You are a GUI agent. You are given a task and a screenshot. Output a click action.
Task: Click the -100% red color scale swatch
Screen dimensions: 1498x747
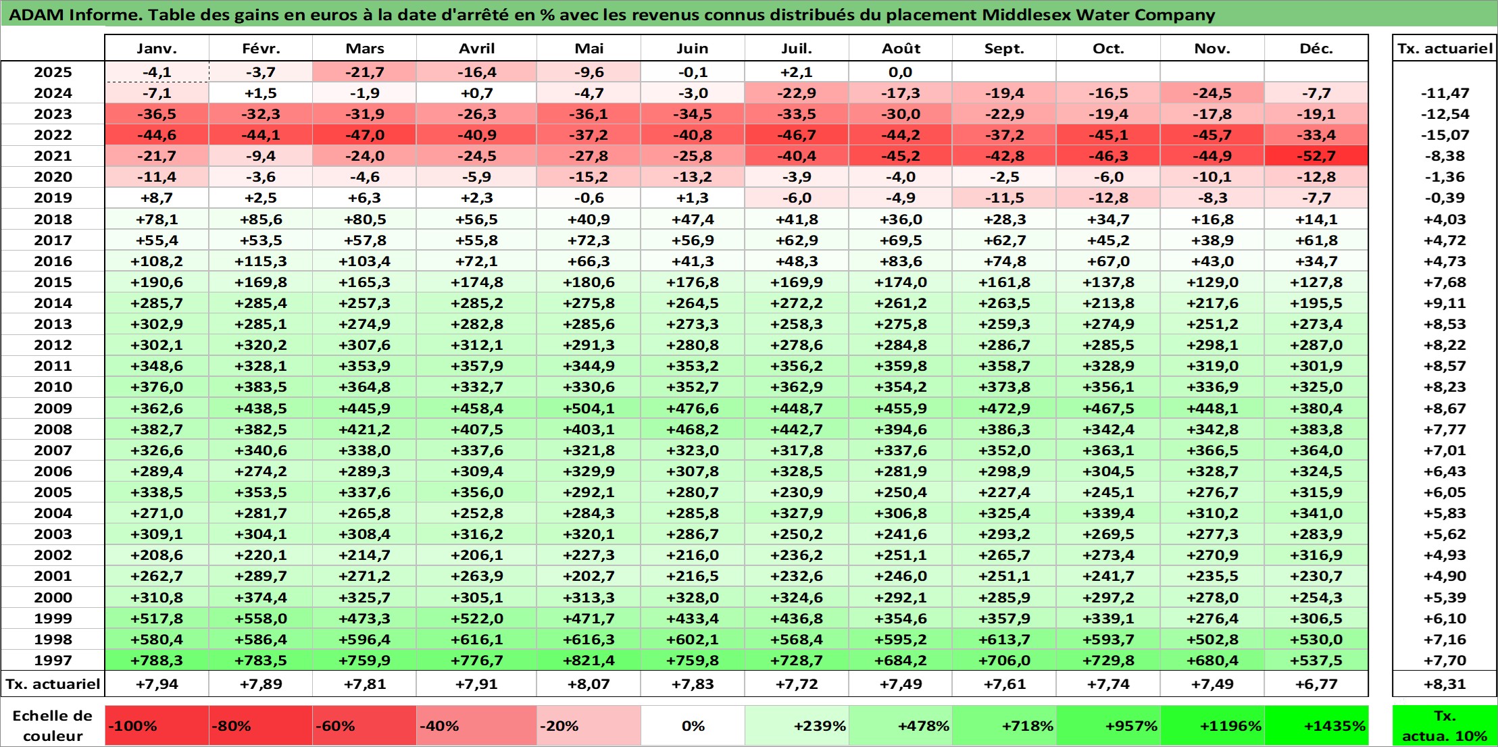[157, 726]
